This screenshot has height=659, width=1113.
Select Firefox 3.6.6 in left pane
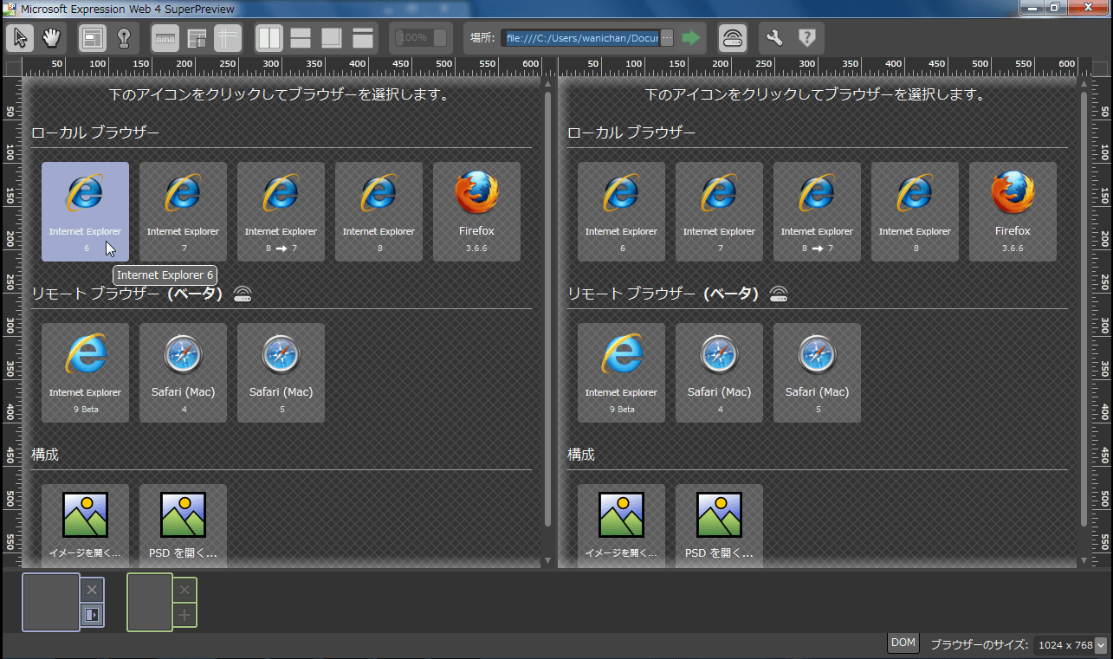point(476,211)
